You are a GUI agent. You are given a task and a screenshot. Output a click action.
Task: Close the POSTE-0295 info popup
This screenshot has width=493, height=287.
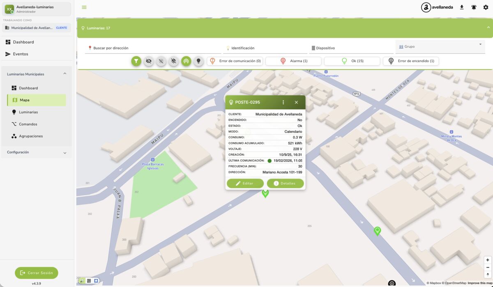(296, 102)
